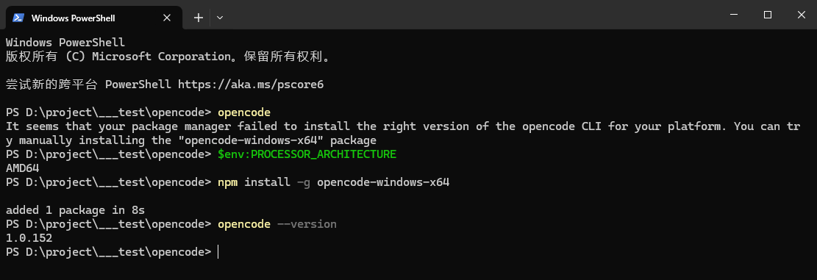817x280 pixels.
Task: Click the opencode --version command
Action: coord(277,224)
